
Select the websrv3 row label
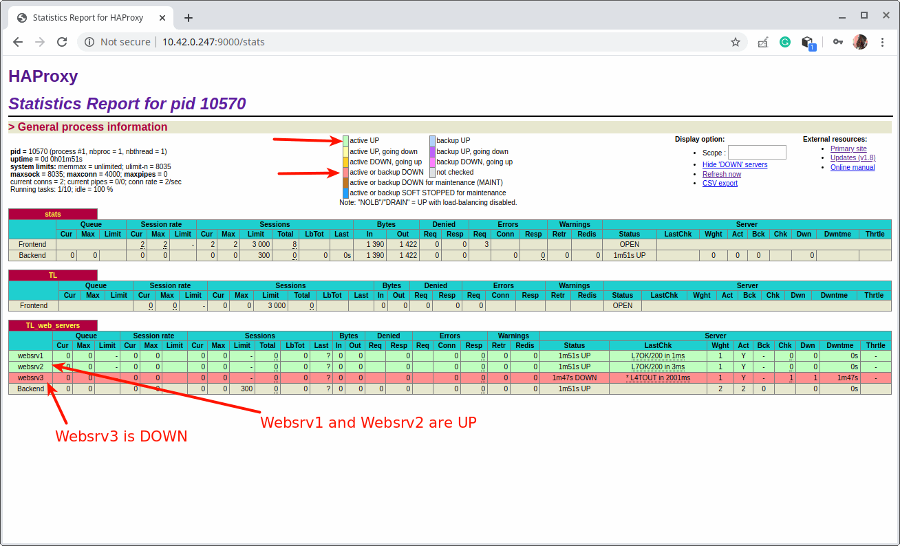point(31,378)
